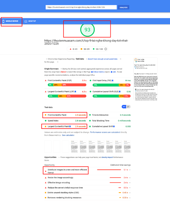Click the First Contentful Paint (FCP) distribution bar

tap(67, 85)
